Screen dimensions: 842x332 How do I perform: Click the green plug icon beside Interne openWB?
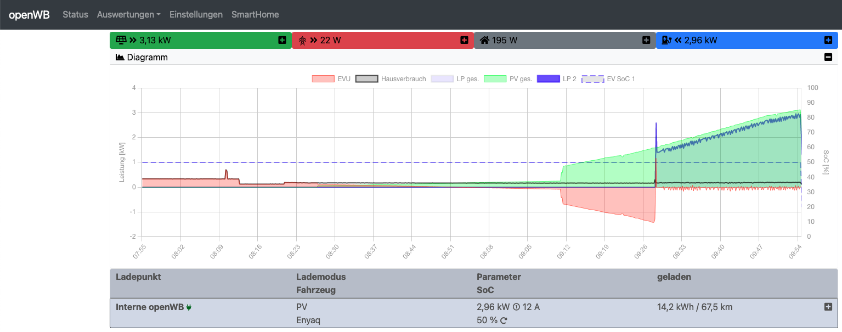coord(189,307)
